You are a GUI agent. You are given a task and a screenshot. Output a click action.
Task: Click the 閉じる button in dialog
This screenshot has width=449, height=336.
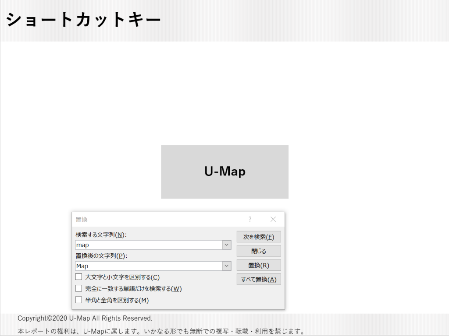(259, 251)
